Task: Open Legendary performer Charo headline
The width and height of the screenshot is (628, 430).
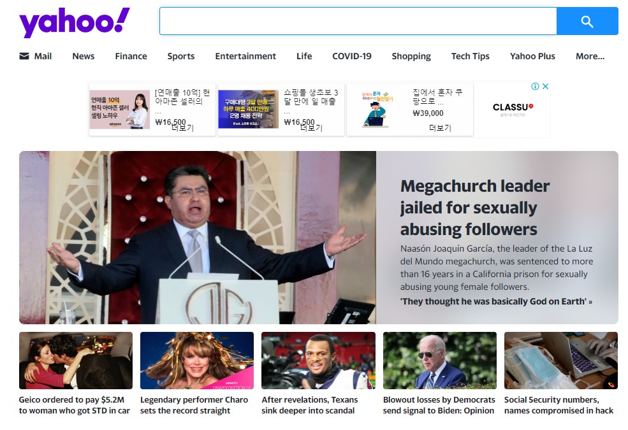Action: (194, 405)
